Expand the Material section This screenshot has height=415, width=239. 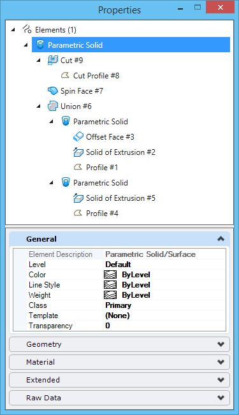(x=119, y=362)
